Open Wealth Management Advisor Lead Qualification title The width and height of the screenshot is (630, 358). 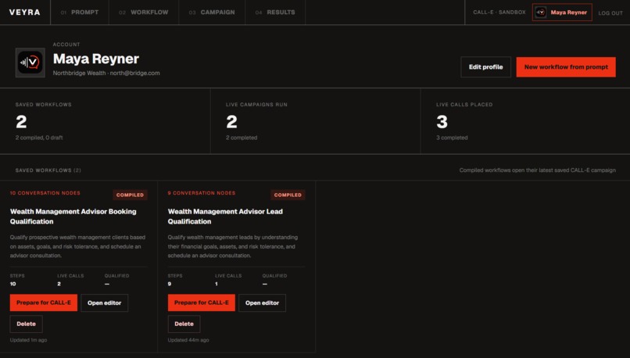click(225, 217)
